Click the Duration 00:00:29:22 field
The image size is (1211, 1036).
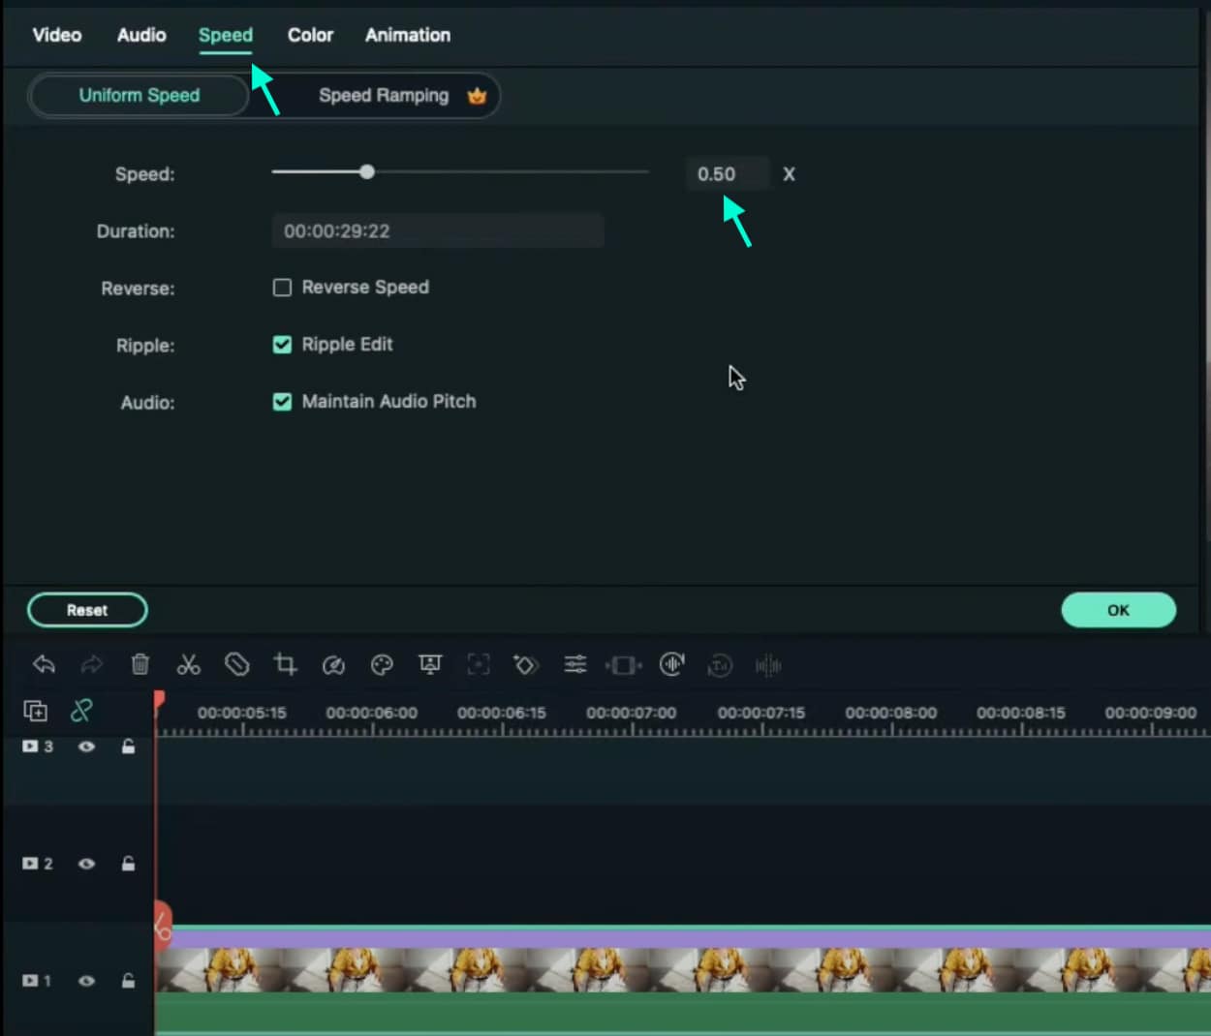coord(438,231)
